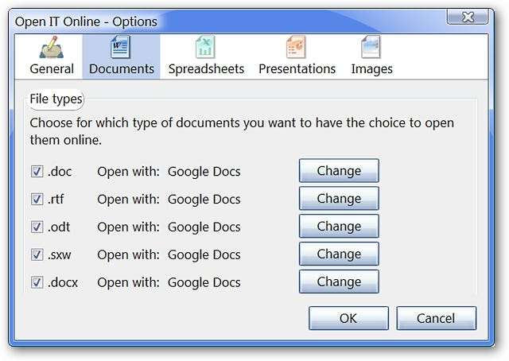509x361 pixels.
Task: Close the Options window
Action: (x=467, y=17)
